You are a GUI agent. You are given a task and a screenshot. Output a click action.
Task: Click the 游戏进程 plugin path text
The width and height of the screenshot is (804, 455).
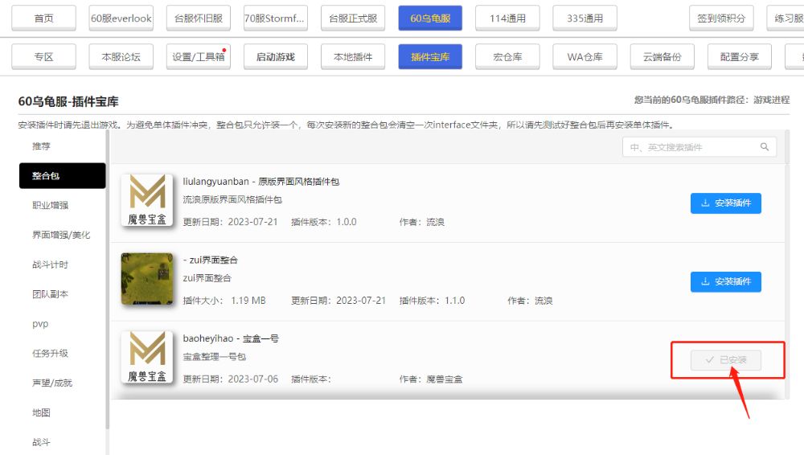[x=771, y=100]
